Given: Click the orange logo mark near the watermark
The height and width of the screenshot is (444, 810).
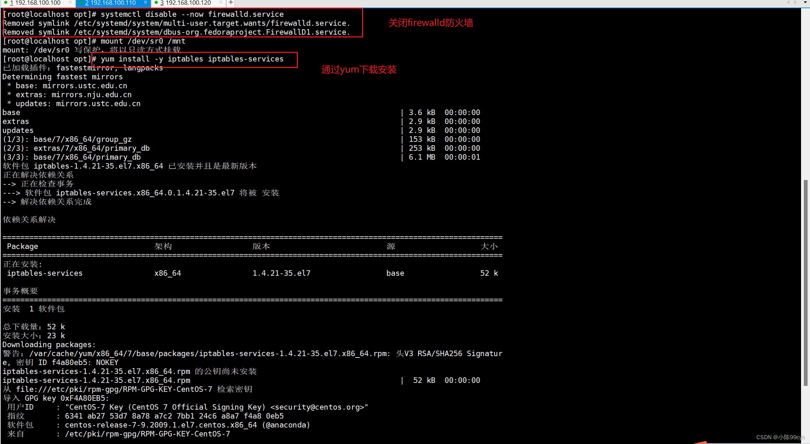Looking at the screenshot, I should (701, 442).
